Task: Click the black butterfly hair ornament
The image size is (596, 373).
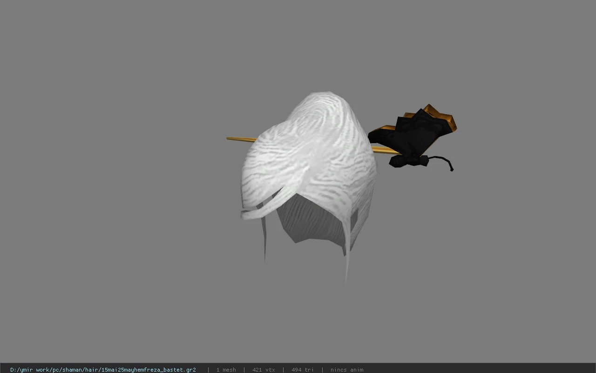Action: [x=412, y=137]
